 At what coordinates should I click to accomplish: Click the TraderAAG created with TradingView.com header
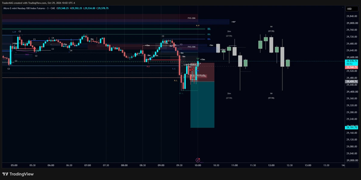click(x=39, y=3)
